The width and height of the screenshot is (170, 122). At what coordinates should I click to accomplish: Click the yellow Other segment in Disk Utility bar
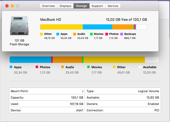[114, 60]
